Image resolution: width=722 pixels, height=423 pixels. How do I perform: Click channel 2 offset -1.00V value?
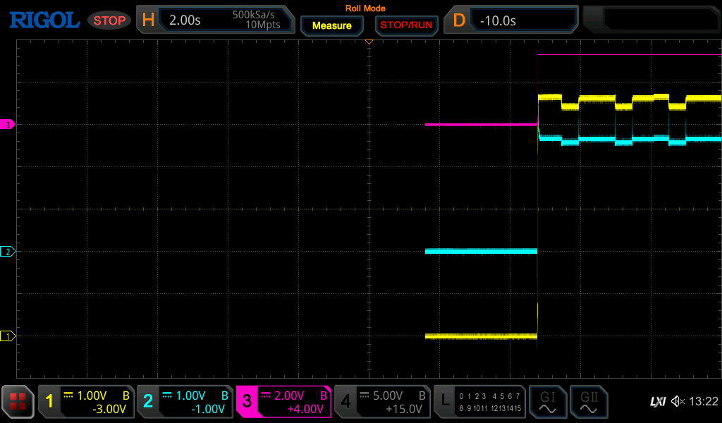(x=208, y=409)
